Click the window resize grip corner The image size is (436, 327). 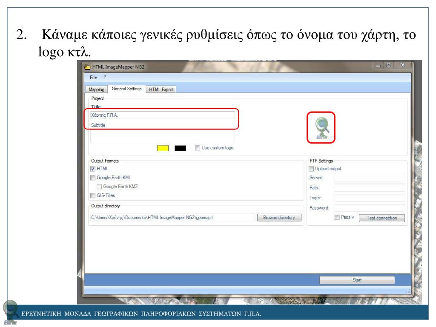(408, 291)
